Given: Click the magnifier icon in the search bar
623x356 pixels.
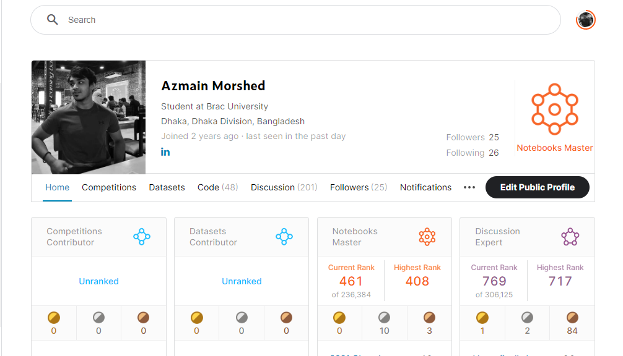Looking at the screenshot, I should 53,19.
